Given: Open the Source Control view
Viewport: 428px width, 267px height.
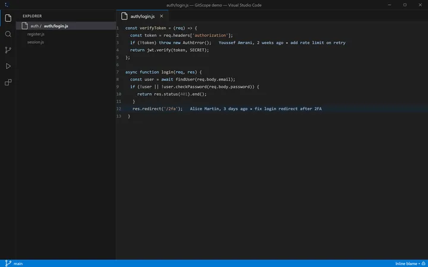Looking at the screenshot, I should tap(8, 50).
